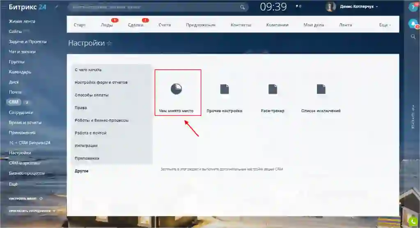The width and height of the screenshot is (420, 228).
Task: Add Настройки page to favorites star
Action: pos(109,43)
